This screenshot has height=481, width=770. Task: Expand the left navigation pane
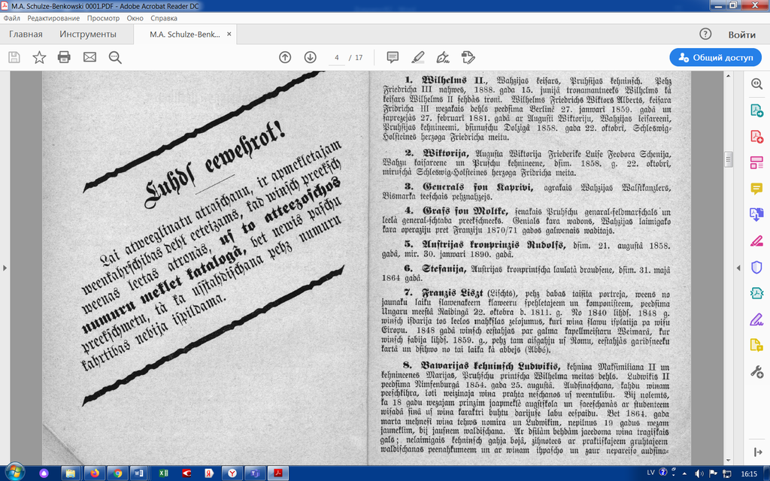pos(5,267)
